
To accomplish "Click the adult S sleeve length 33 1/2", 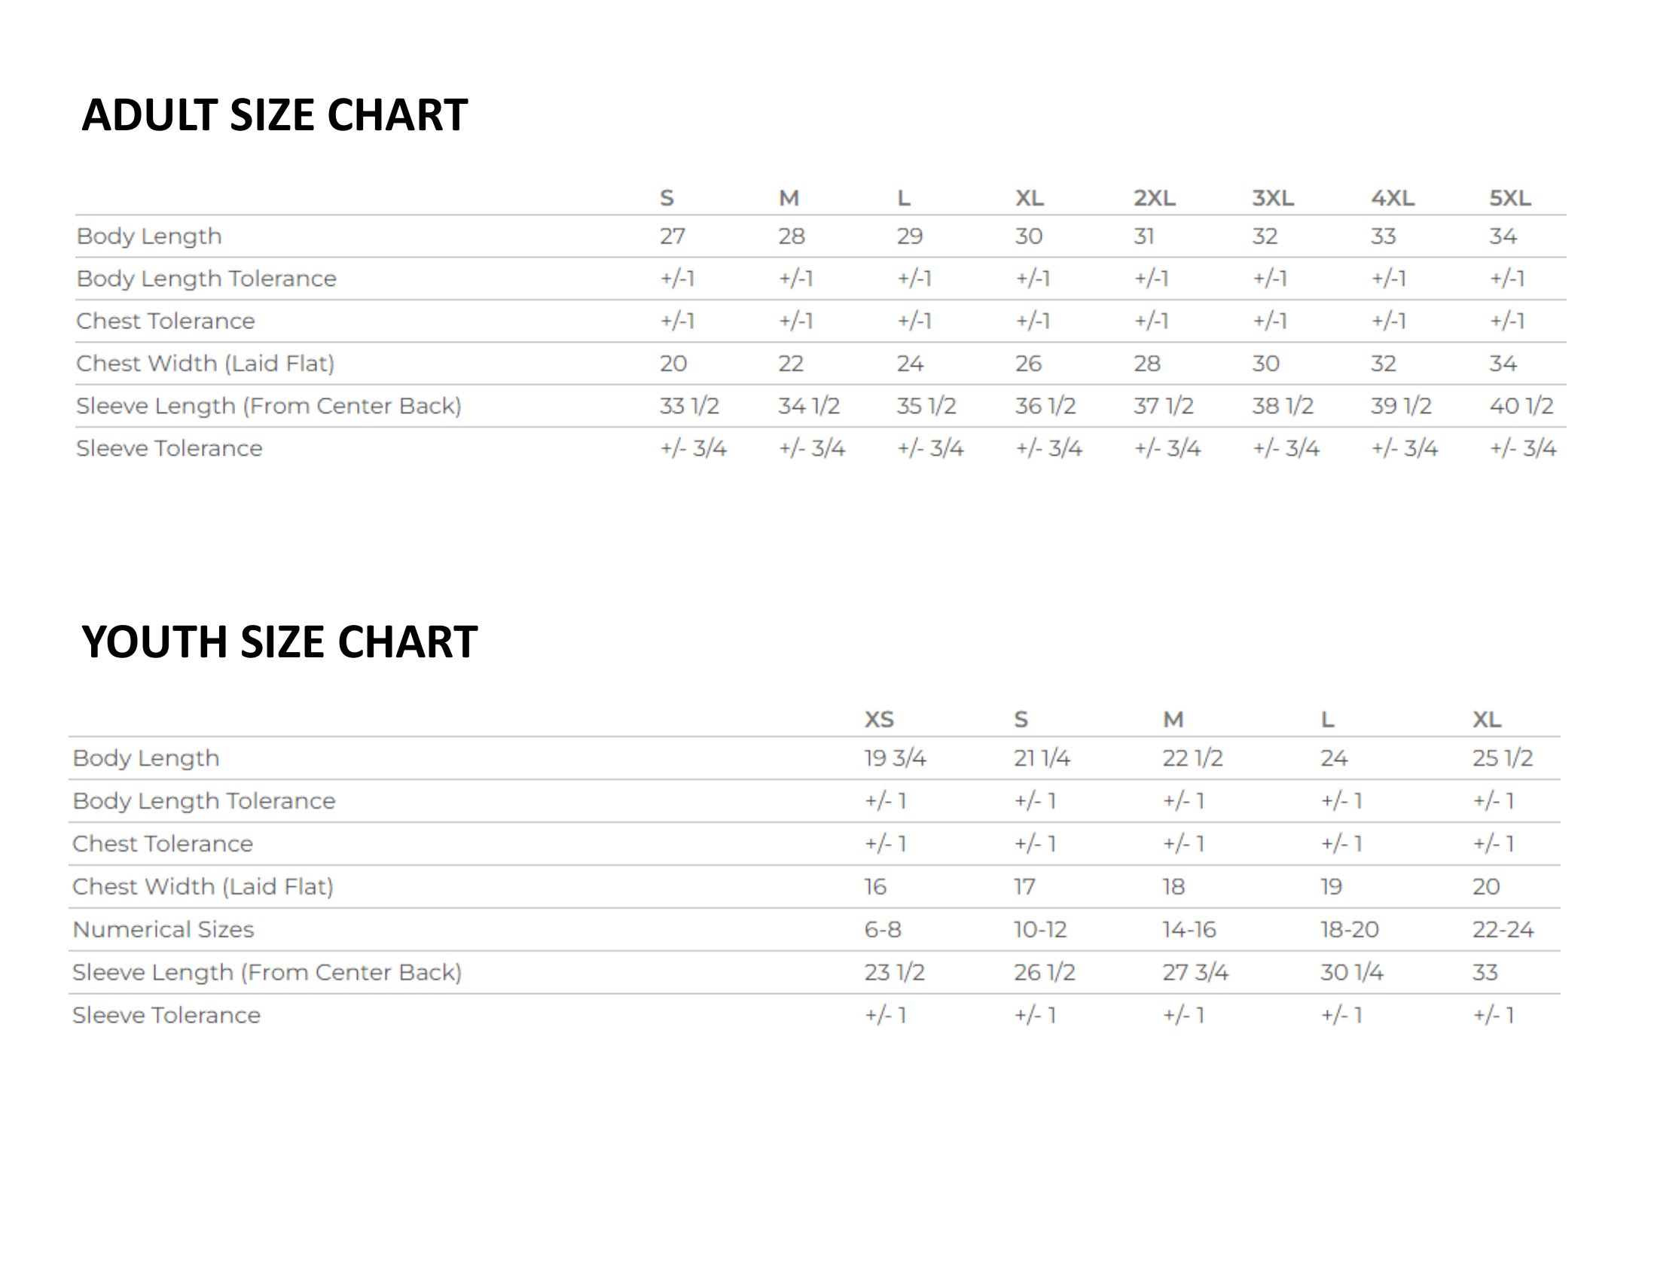I will click(x=690, y=407).
